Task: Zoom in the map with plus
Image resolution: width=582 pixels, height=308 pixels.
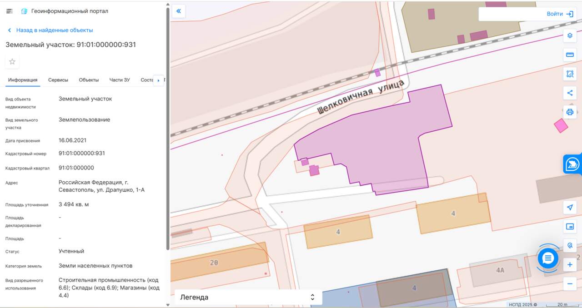Action: pyautogui.click(x=570, y=265)
